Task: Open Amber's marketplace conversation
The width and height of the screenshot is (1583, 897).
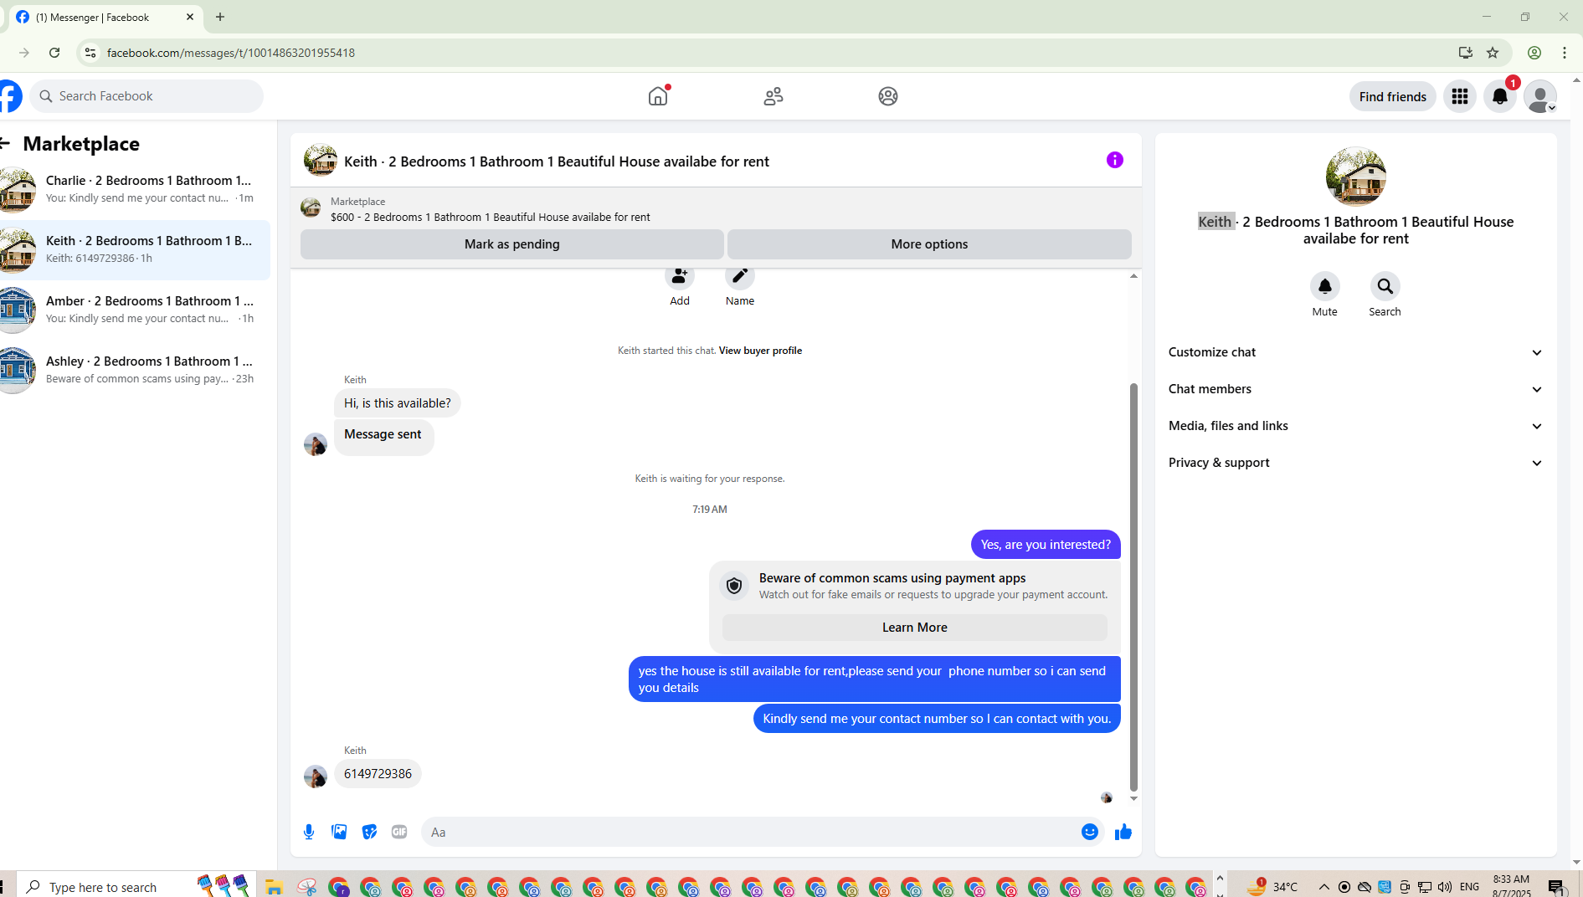Action: [x=135, y=310]
